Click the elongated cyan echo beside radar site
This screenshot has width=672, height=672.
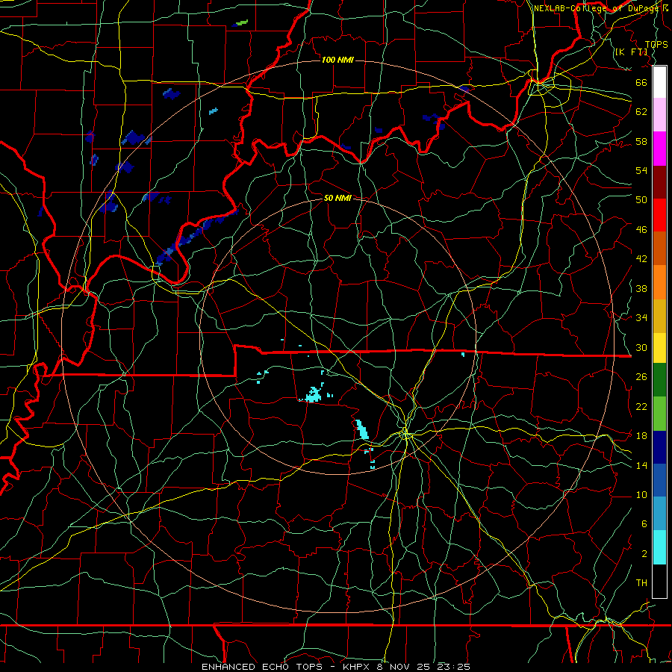[362, 429]
